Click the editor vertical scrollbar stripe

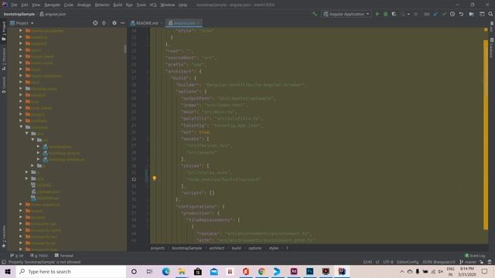point(486,135)
